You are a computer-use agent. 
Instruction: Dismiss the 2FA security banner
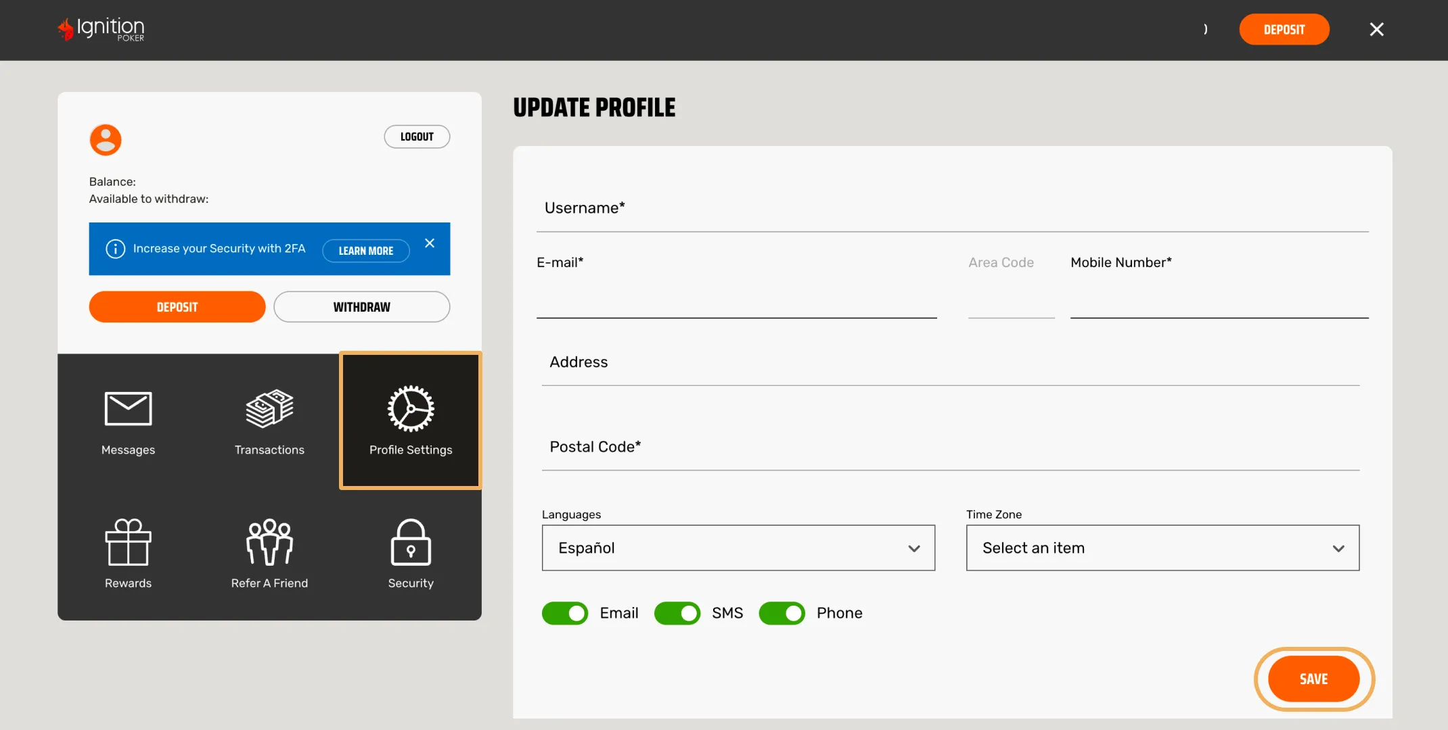[x=430, y=243]
